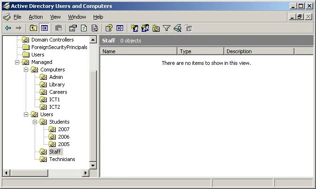Select the Careers OU

point(58,92)
